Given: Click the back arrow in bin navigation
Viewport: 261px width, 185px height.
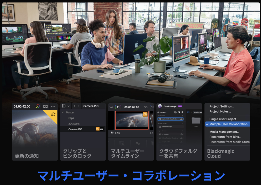Looking at the screenshot, I should 74,106.
